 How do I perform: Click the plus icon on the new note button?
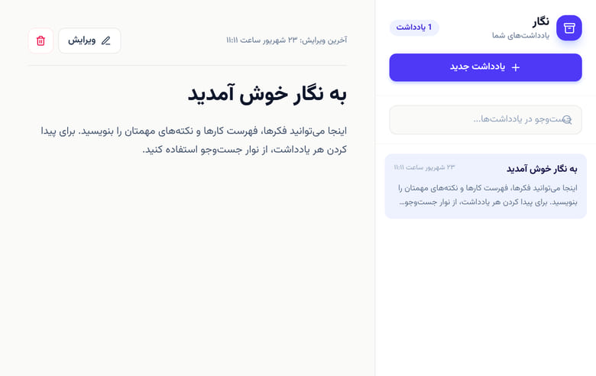point(516,67)
